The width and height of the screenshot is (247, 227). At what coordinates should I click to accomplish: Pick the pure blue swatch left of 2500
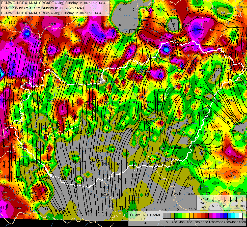(x=226, y=216)
